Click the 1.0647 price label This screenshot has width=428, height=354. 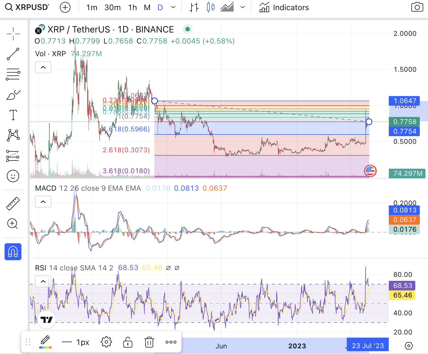click(405, 101)
